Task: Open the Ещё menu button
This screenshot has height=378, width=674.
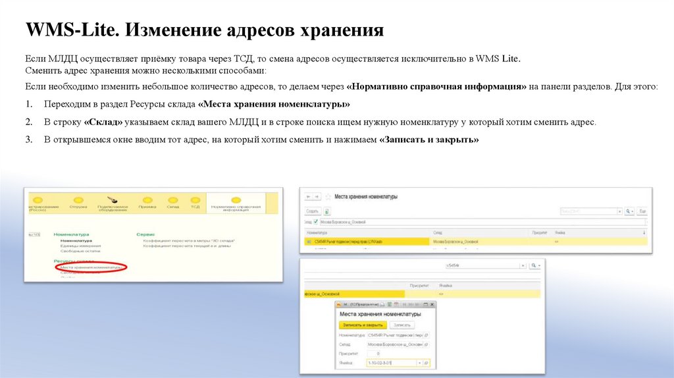Action: click(x=642, y=211)
